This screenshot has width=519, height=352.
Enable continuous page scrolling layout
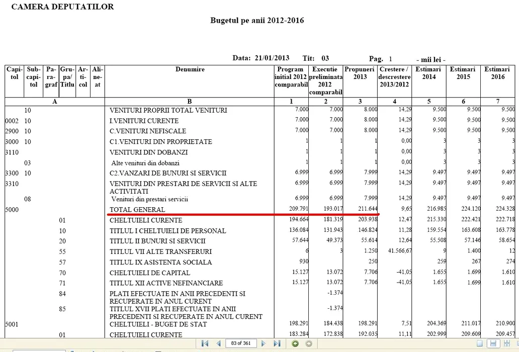[x=493, y=343]
